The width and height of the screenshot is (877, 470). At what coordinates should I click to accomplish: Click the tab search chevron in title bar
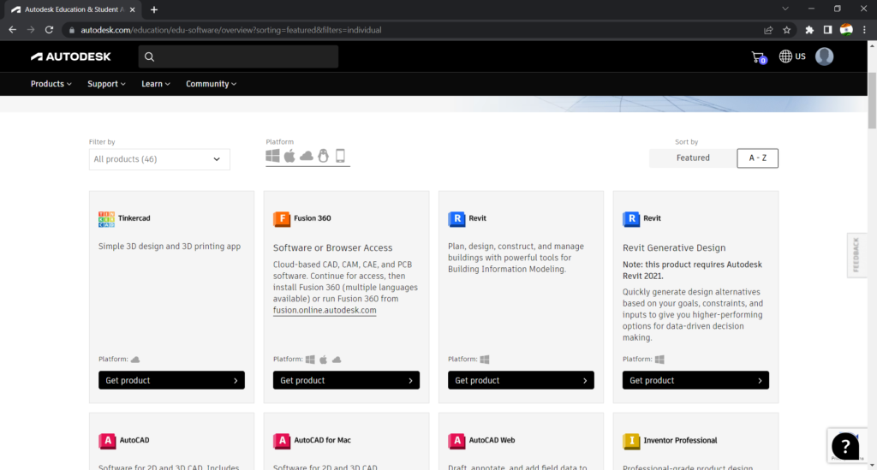pyautogui.click(x=785, y=9)
